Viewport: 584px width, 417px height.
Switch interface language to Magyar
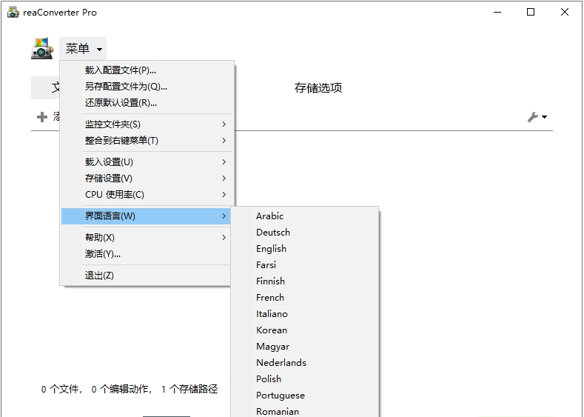click(x=305, y=347)
